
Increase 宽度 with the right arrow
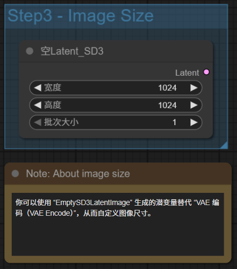(x=194, y=88)
